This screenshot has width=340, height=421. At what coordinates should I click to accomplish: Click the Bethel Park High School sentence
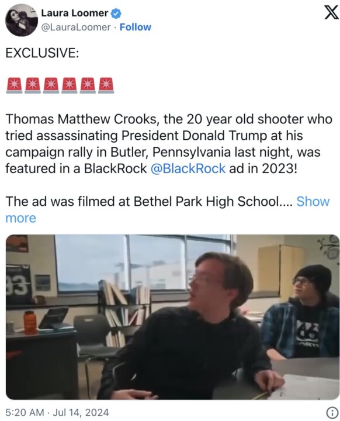click(150, 201)
